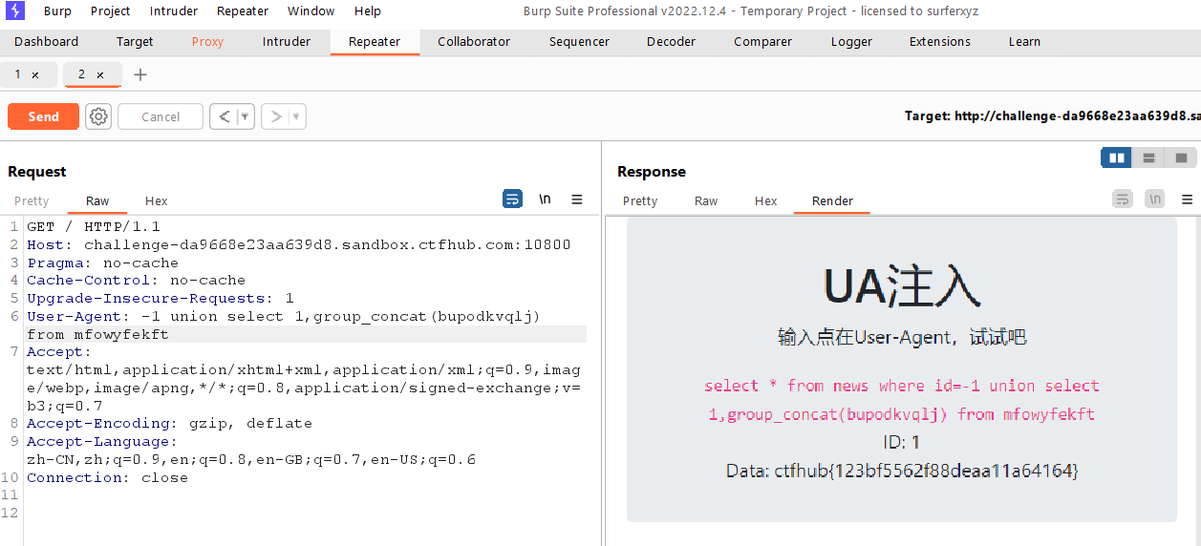Click the Burp Suite logo icon
Screen dimensions: 1201x546
coord(14,11)
